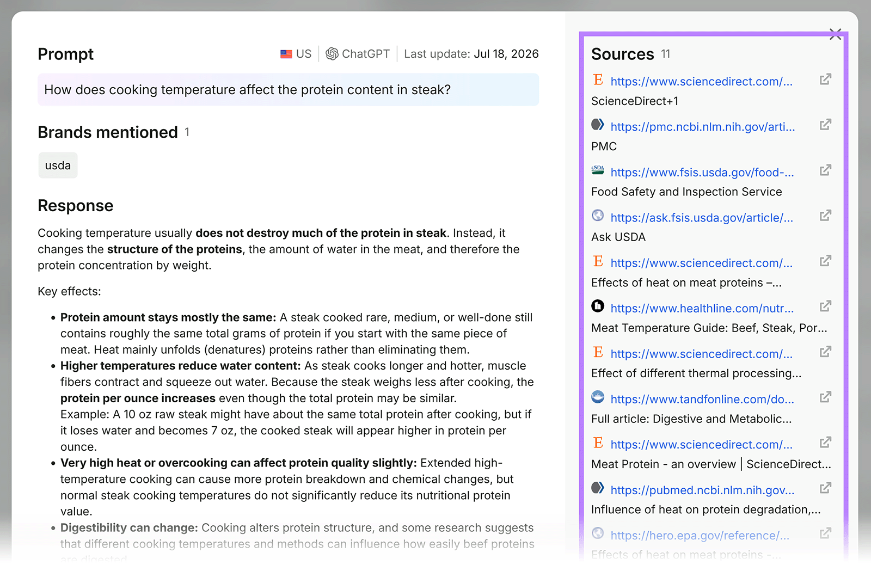
Task: Open sciencedirect link above 'Effects of heat on meat proteins'
Action: point(701,263)
